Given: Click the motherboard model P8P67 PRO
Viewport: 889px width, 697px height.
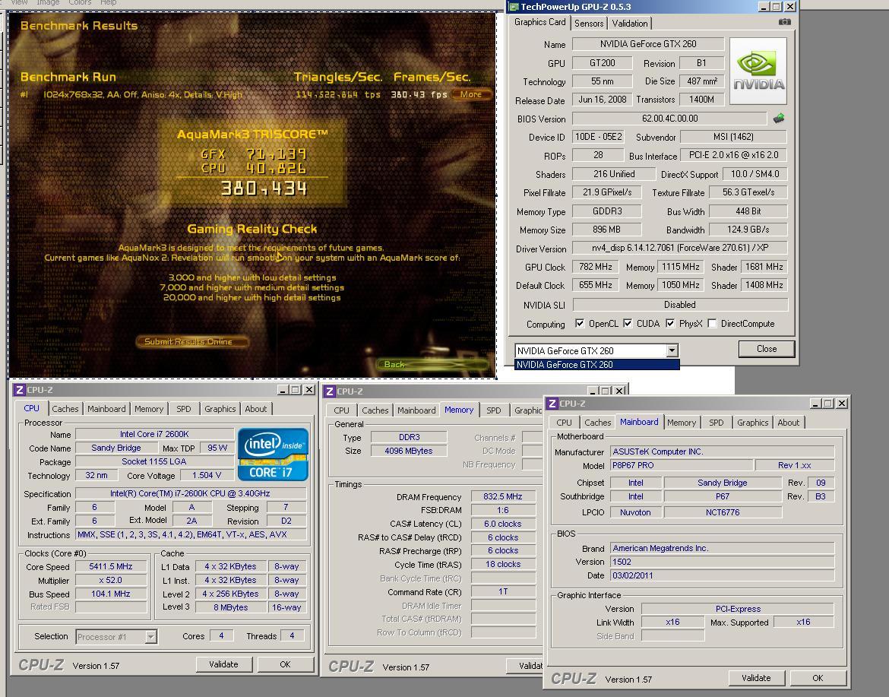Looking at the screenshot, I should pos(682,465).
